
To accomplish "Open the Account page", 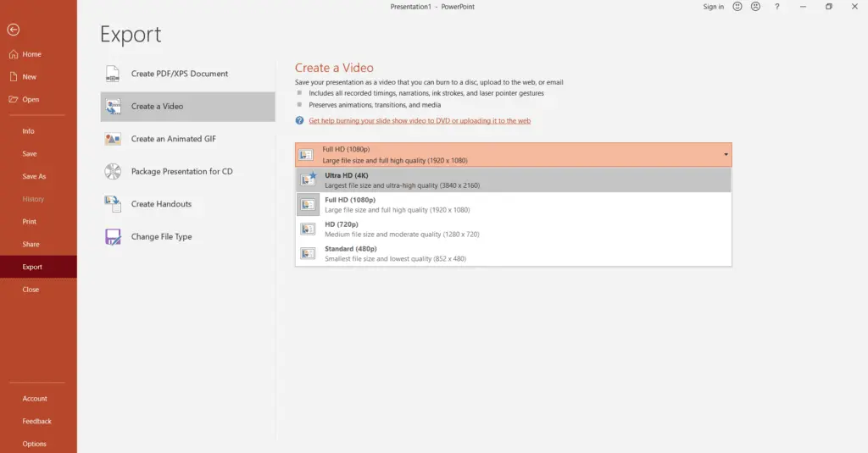I will click(x=34, y=398).
